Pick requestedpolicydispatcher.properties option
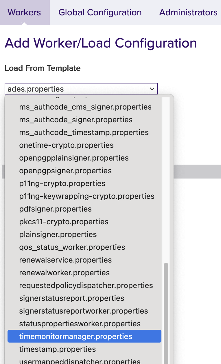The height and width of the screenshot is (364, 221). (x=86, y=285)
